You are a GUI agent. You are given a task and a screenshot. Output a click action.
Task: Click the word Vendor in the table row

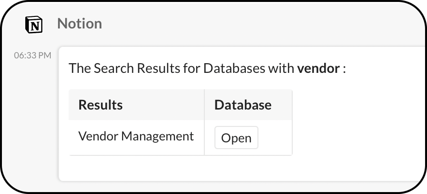98,137
